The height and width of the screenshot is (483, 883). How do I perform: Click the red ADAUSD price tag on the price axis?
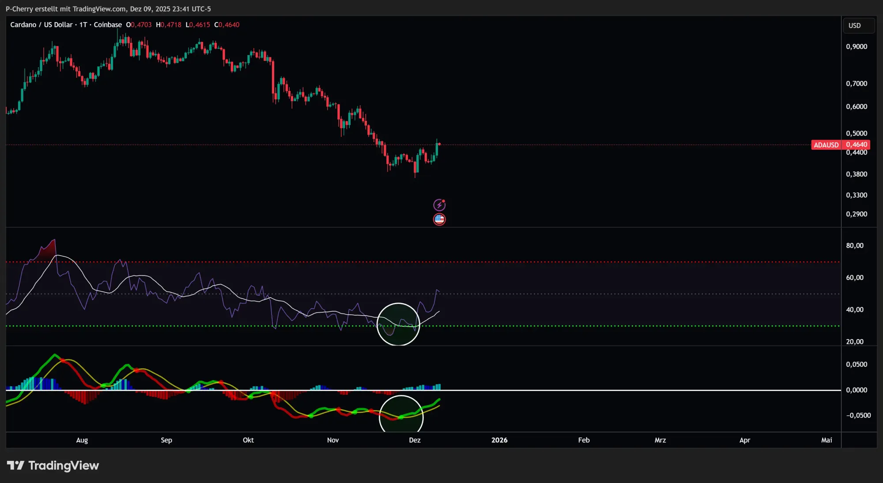[x=840, y=145]
